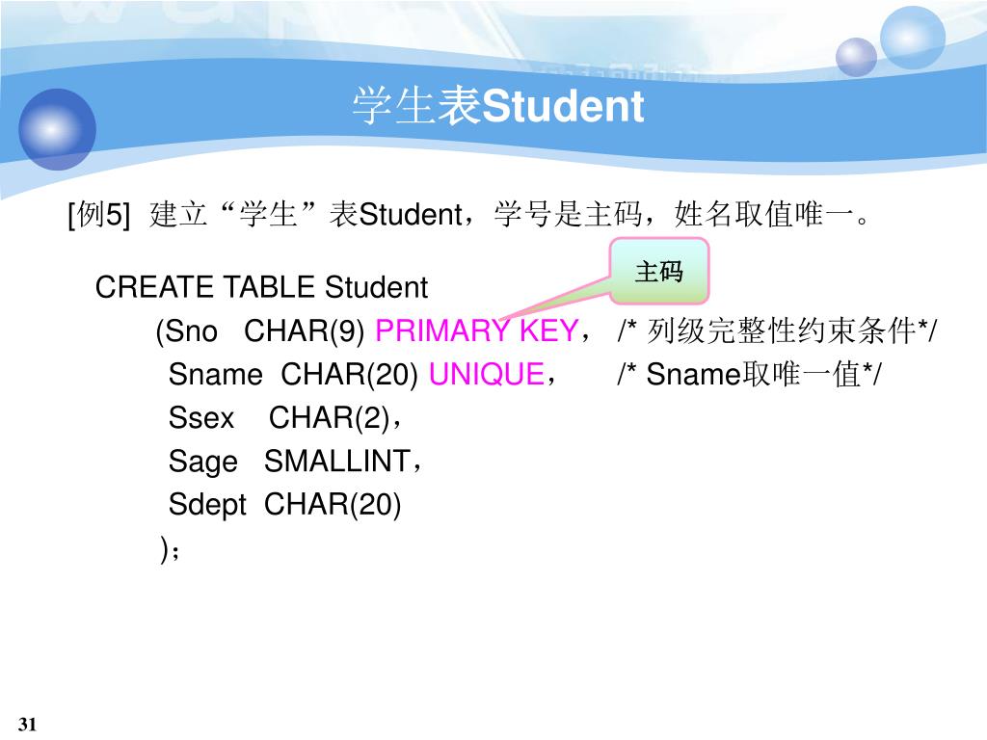The image size is (987, 740).
Task: Click the 列级完整性约束条件 comment
Action: [x=777, y=331]
